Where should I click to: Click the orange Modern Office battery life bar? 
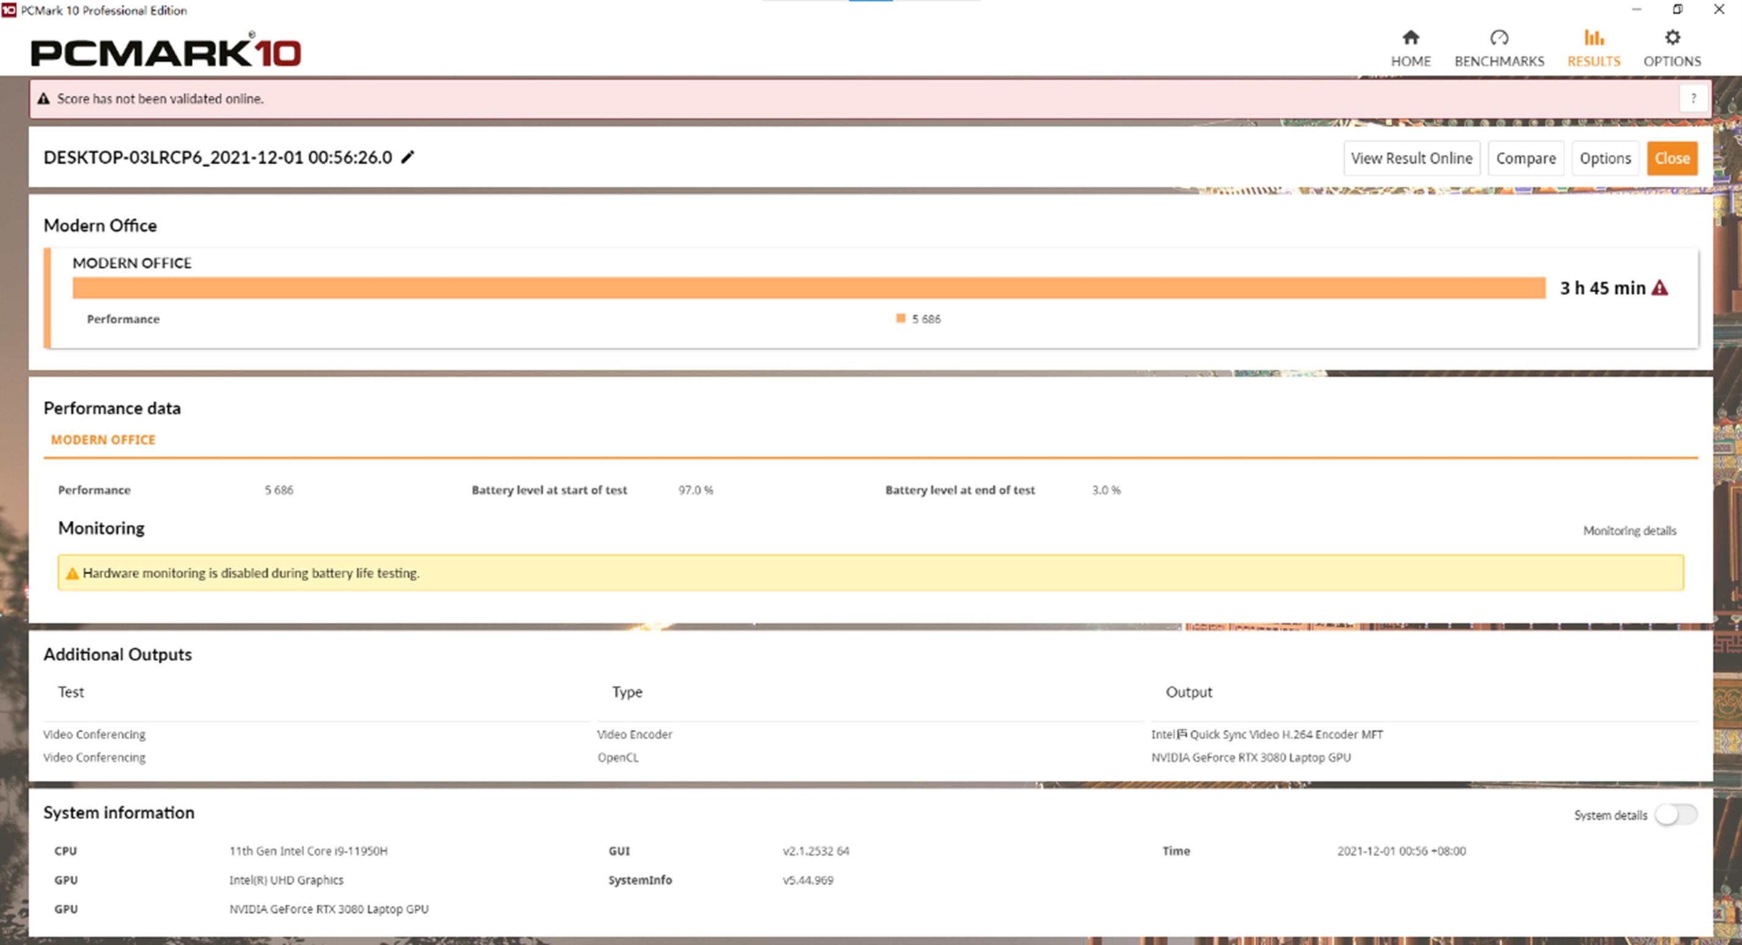point(808,288)
